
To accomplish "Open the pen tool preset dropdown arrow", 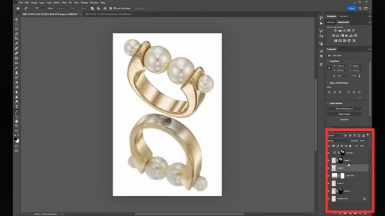I will pyautogui.click(x=29, y=8).
